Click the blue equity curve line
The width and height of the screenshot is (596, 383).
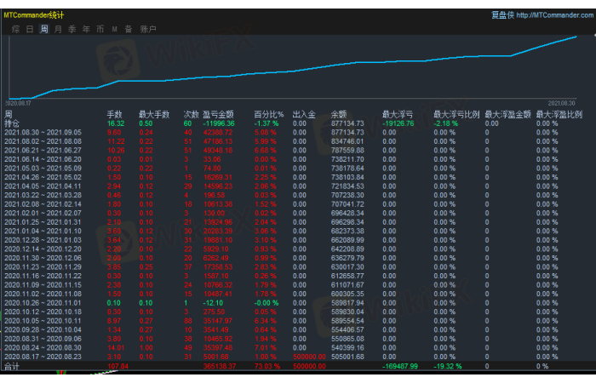(x=293, y=71)
